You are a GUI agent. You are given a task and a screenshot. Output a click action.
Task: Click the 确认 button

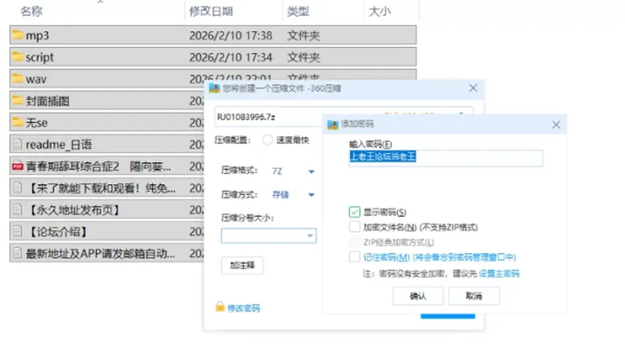click(x=418, y=296)
